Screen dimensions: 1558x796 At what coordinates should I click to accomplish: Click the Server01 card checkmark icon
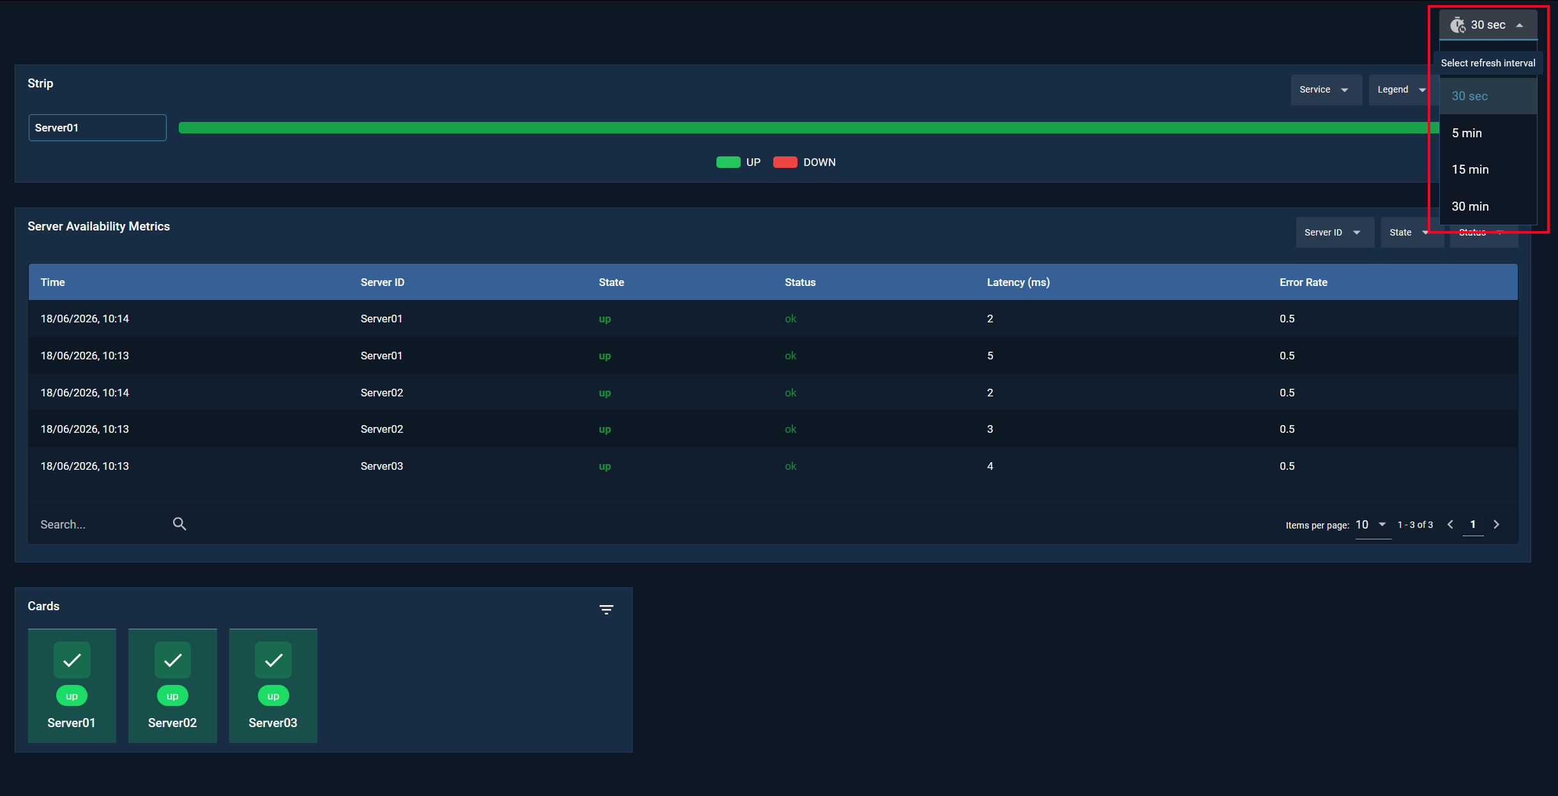click(x=72, y=660)
